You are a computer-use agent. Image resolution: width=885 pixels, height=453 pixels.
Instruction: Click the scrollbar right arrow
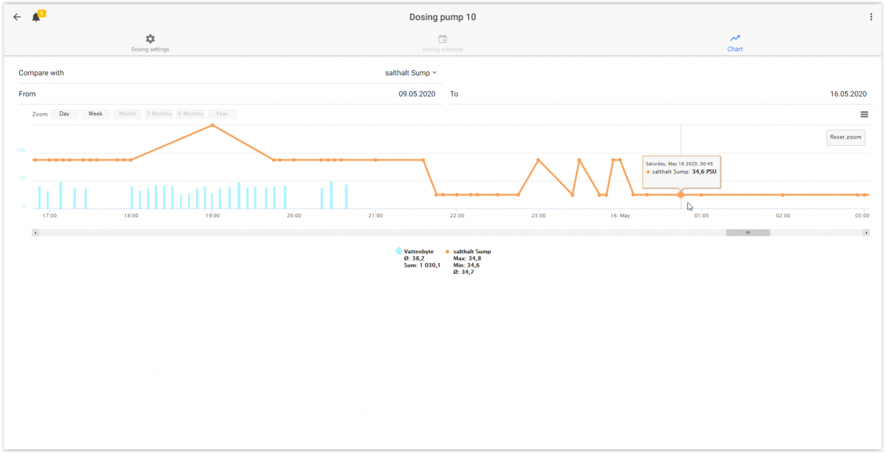[866, 233]
